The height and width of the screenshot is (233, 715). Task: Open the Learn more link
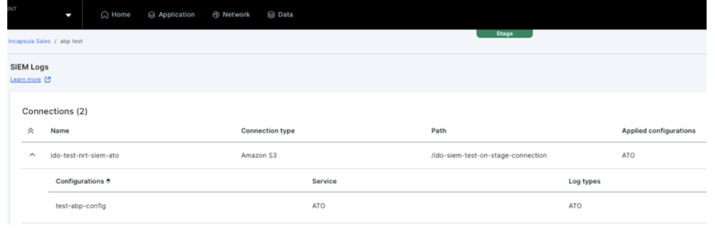(26, 80)
